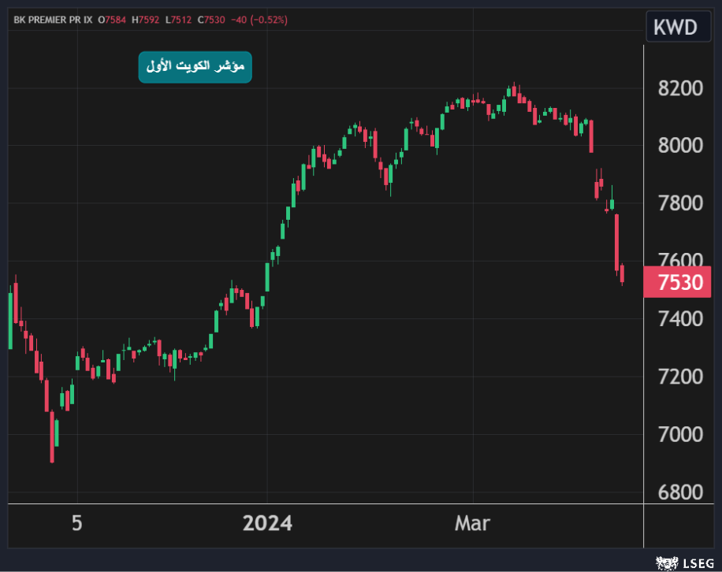Image resolution: width=722 pixels, height=572 pixels.
Task: Click the 6800 price axis label
Action: [x=679, y=492]
